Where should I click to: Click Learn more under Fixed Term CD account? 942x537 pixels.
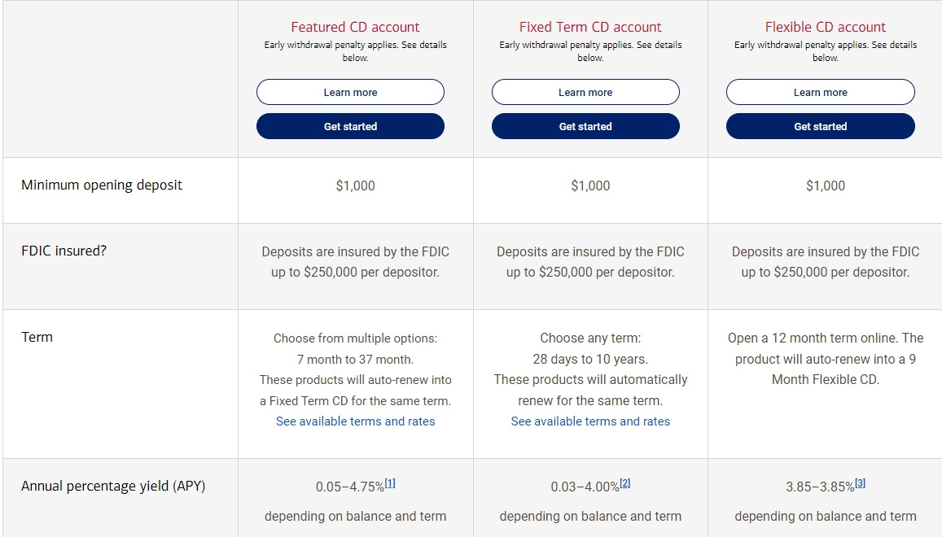pos(585,92)
